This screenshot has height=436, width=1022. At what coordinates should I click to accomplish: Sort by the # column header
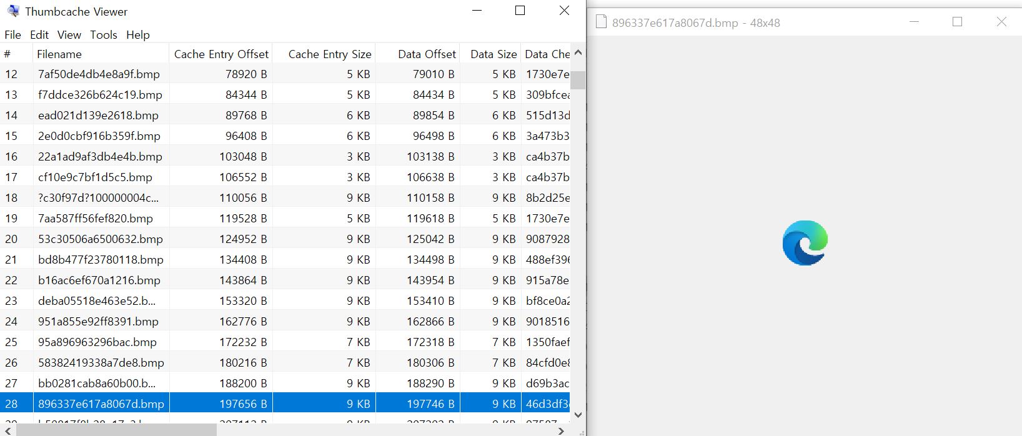[16, 54]
